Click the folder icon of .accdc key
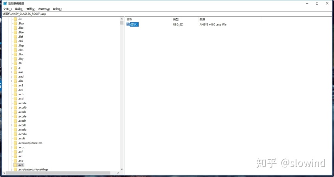The width and height of the screenshot is (334, 177). tap(15, 112)
